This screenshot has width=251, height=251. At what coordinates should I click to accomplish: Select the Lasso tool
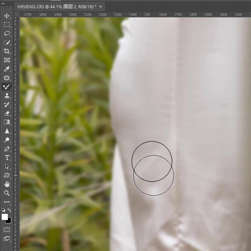tap(6, 33)
